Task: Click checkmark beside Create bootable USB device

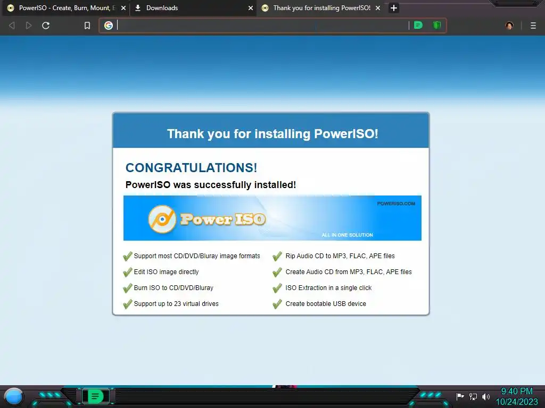Action: (x=277, y=304)
